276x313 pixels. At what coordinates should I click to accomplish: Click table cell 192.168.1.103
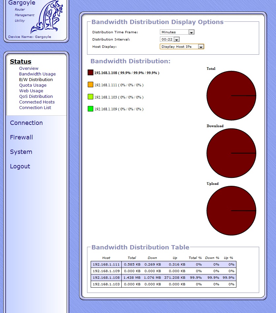pos(106,284)
